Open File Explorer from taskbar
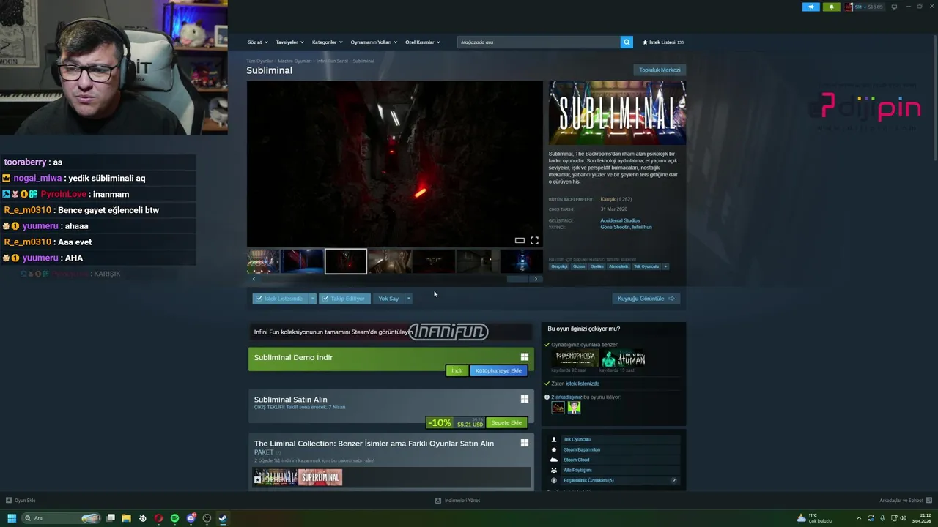This screenshot has height=527, width=938. (126, 518)
